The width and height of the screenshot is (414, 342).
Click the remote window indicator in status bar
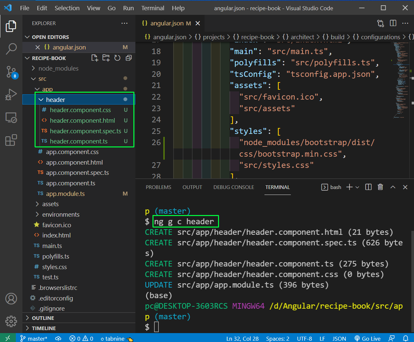click(x=8, y=338)
